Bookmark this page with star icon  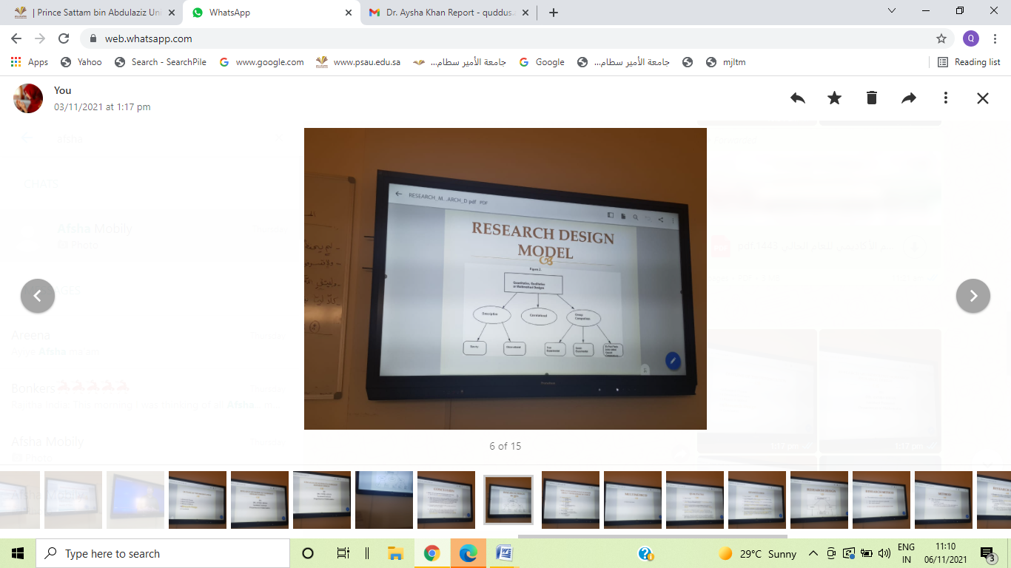[x=941, y=38]
